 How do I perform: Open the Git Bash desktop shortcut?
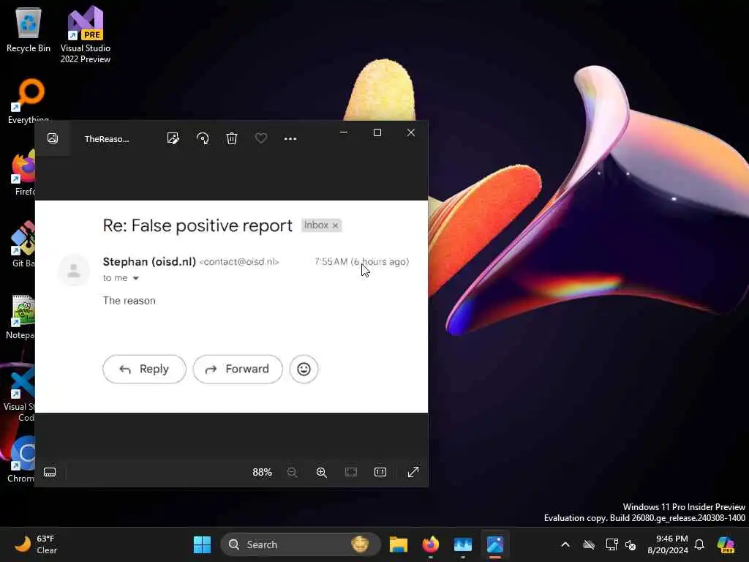point(23,244)
